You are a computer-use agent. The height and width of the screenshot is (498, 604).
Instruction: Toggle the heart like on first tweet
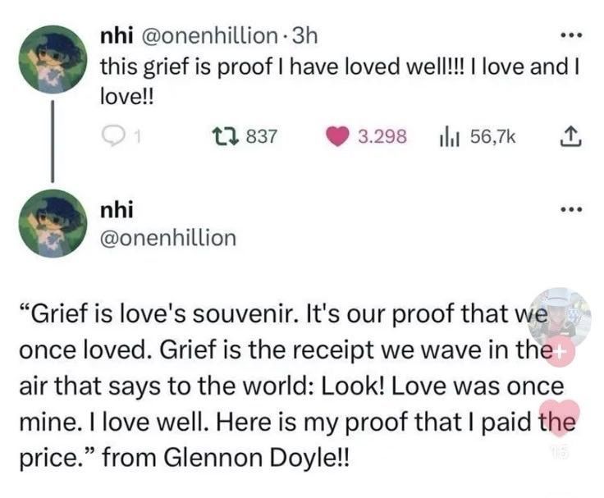pyautogui.click(x=337, y=136)
